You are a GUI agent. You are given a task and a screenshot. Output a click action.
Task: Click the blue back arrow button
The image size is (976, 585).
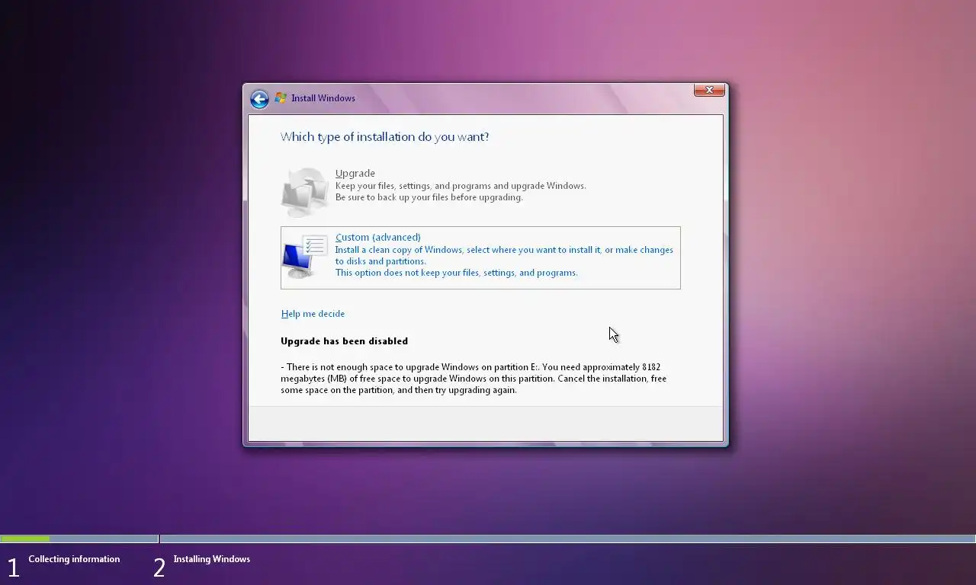pos(259,99)
